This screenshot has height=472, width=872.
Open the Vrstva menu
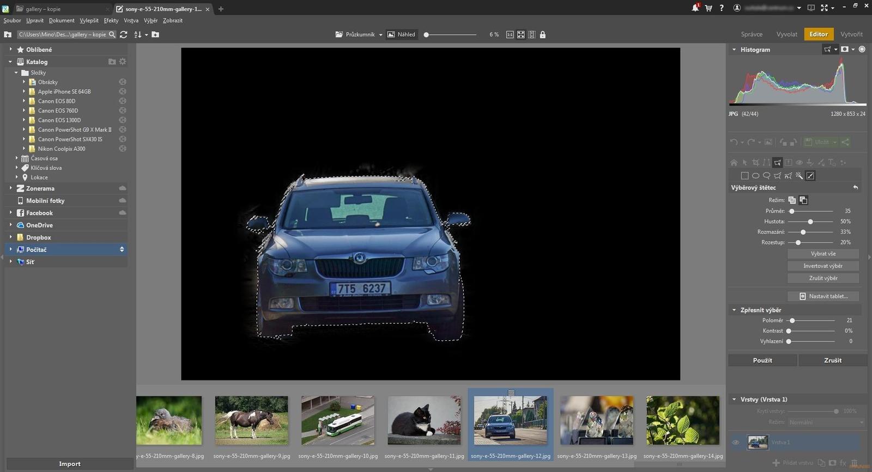[131, 20]
